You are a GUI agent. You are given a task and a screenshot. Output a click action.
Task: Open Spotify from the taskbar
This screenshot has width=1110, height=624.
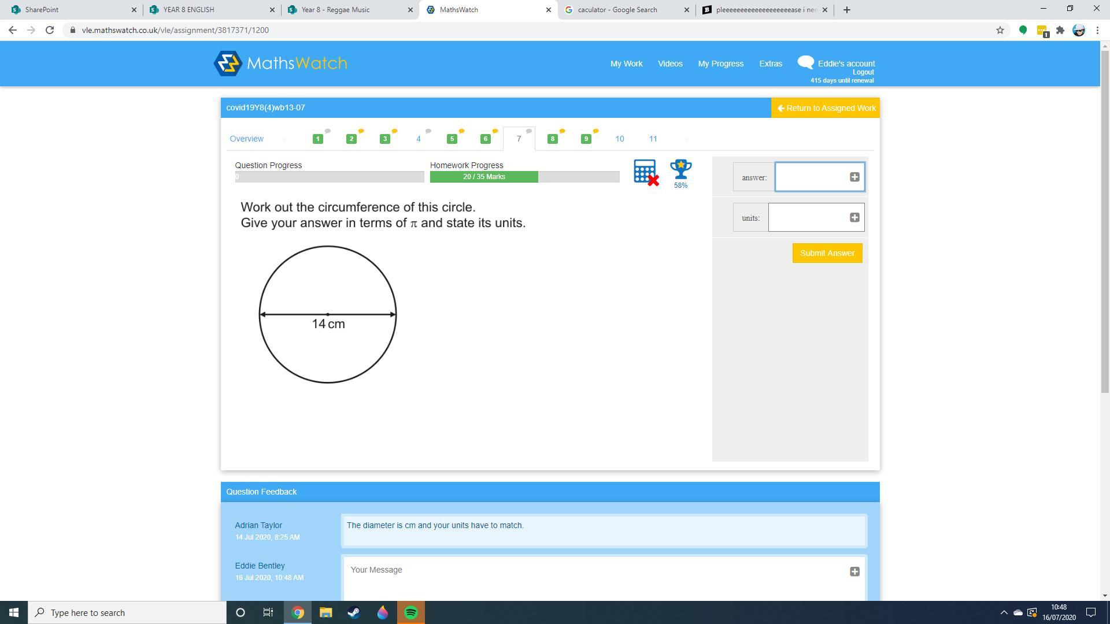click(411, 612)
